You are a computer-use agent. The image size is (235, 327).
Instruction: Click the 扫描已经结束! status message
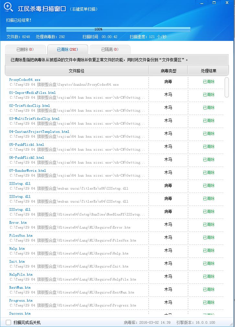pyautogui.click(x=19, y=20)
